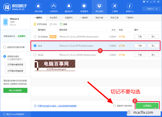Click 打开固件存储目录 button

click(x=15, y=71)
